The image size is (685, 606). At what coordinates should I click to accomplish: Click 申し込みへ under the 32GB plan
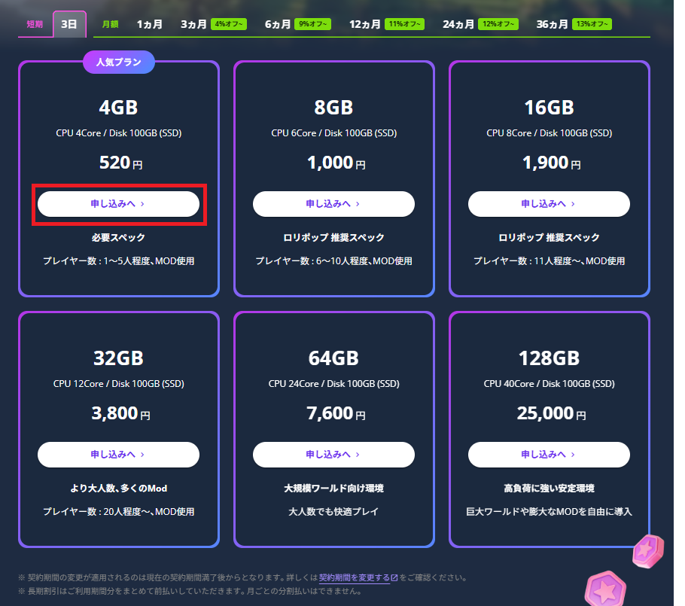pyautogui.click(x=118, y=455)
